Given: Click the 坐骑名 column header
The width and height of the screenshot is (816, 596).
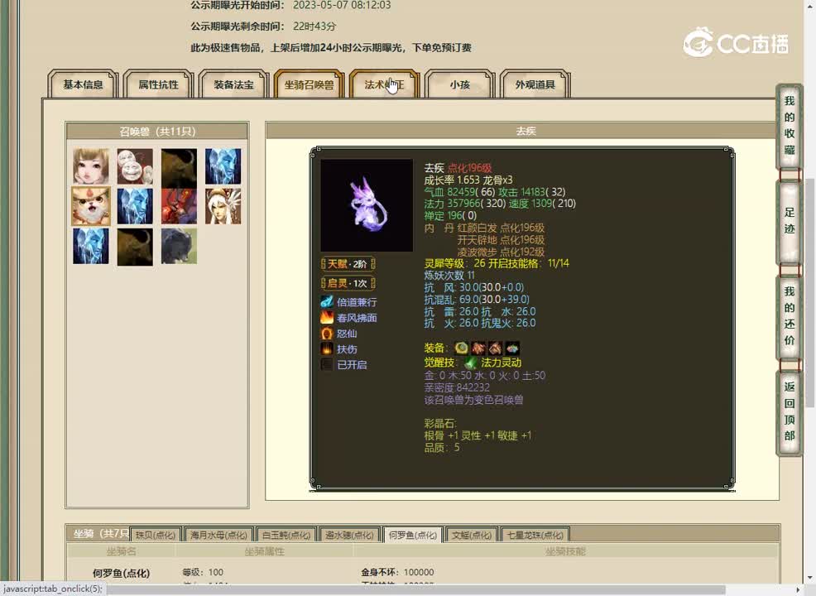Looking at the screenshot, I should pos(122,551).
